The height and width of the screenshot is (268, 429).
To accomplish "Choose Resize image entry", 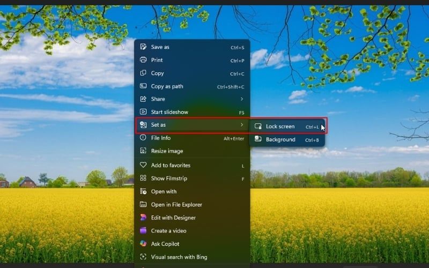I will click(193, 151).
